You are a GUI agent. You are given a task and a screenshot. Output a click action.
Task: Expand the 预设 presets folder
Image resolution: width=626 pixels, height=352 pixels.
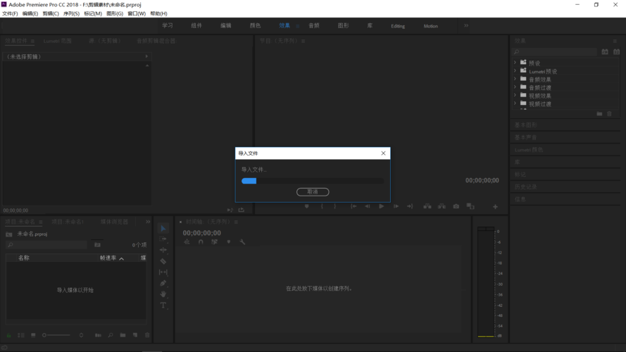515,63
